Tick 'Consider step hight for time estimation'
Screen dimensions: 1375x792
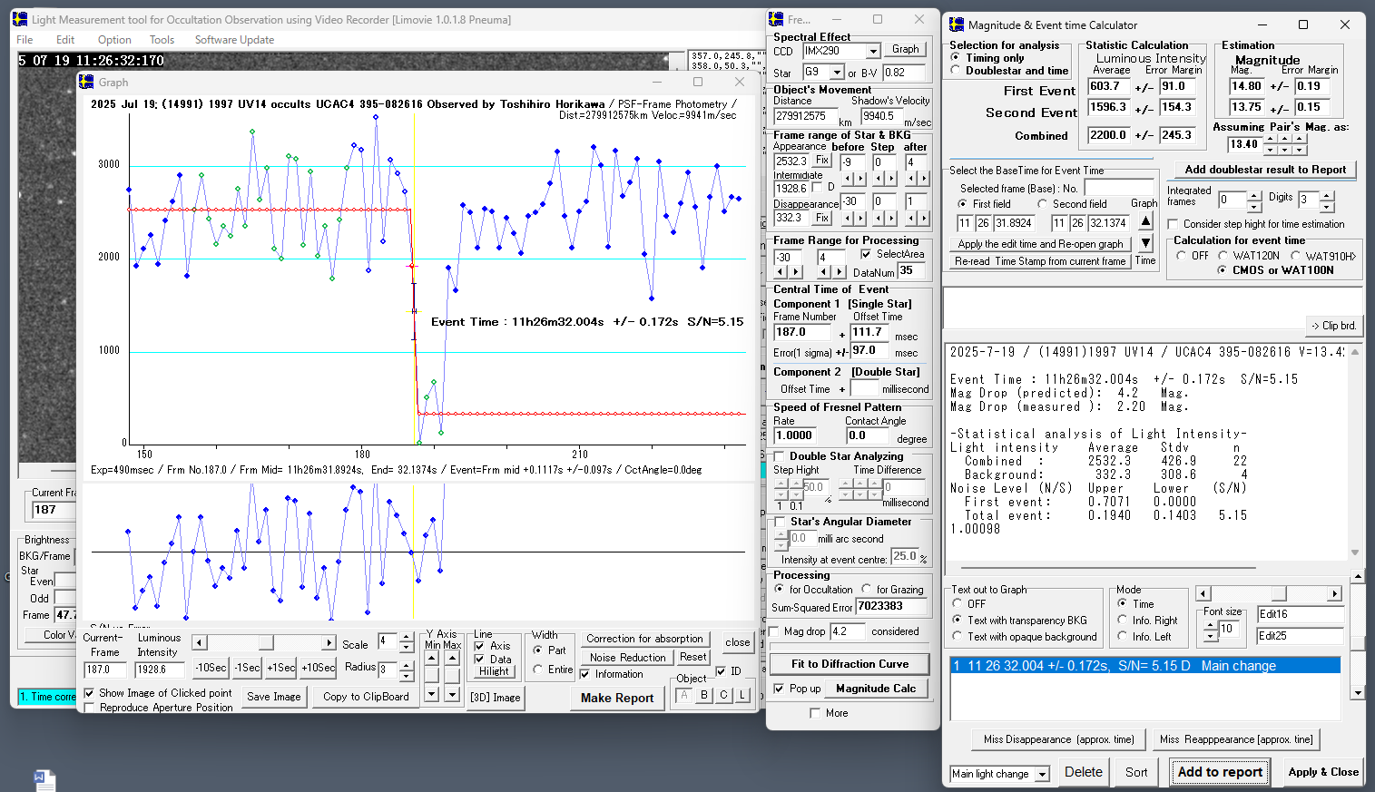pyautogui.click(x=1174, y=224)
